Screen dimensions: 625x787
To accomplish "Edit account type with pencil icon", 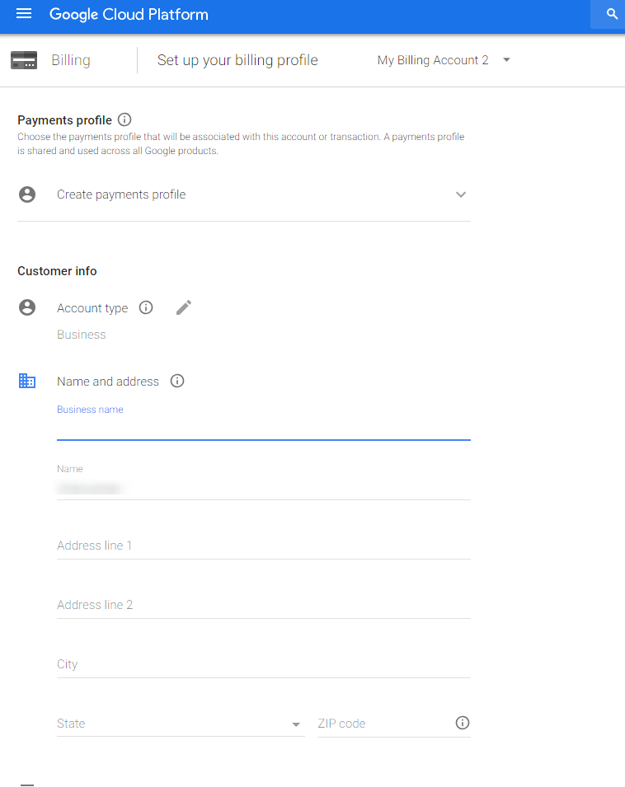I will click(x=184, y=307).
